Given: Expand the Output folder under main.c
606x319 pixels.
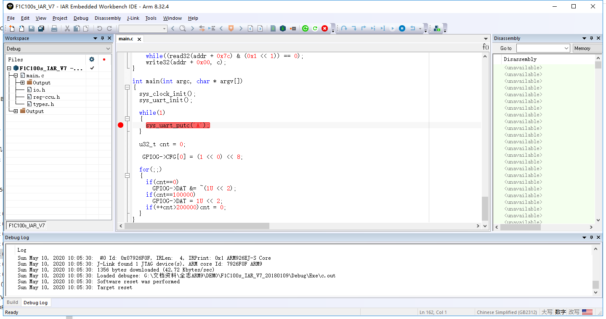Looking at the screenshot, I should tap(22, 83).
